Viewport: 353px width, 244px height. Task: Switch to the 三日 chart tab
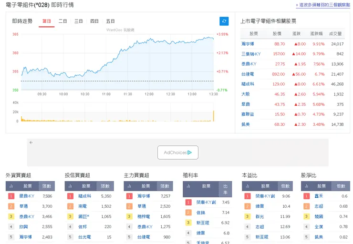79,21
